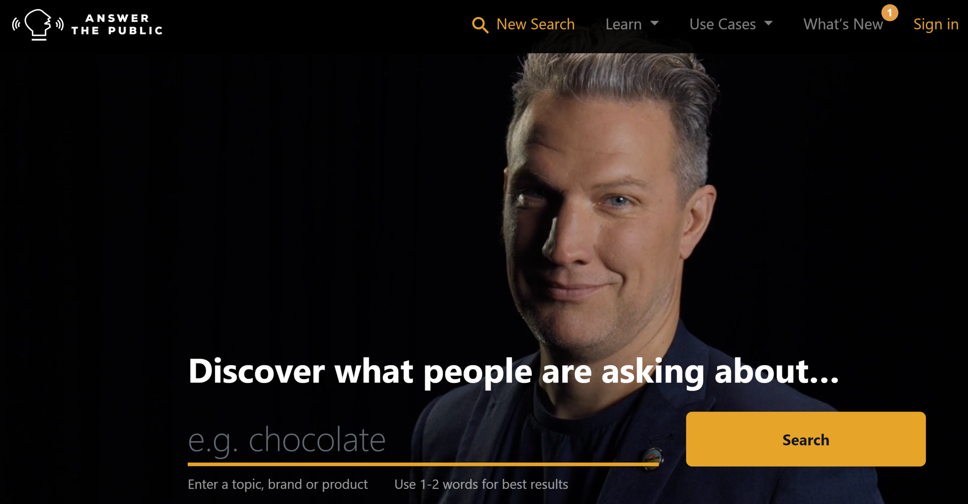Viewport: 968px width, 504px height.
Task: Click the 'Discover what people are asking about' heading
Action: 513,371
